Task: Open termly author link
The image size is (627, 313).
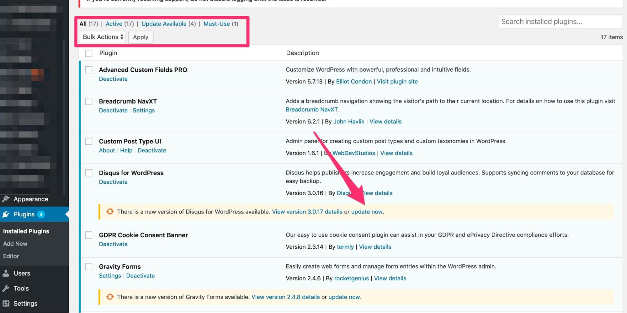Action: (345, 247)
